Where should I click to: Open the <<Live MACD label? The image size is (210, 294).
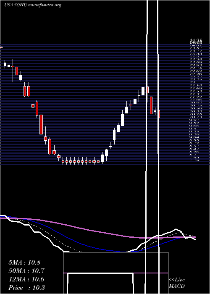[177, 283]
